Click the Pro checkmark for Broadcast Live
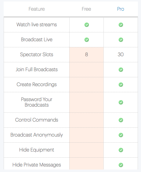Viewport: 141px width, 172px height. pos(121,40)
